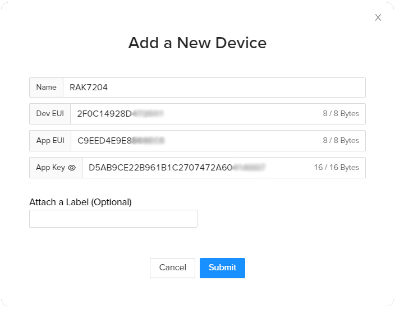This screenshot has width=395, height=309.
Task: Close the Add a New Device dialog
Action: point(378,17)
